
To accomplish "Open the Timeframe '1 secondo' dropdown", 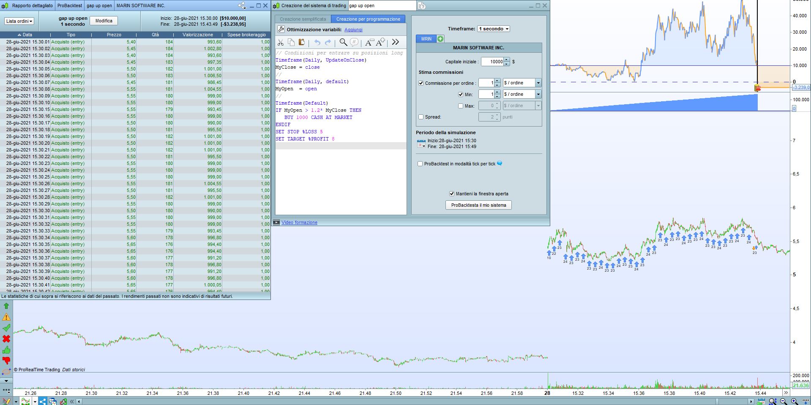I will (x=493, y=29).
